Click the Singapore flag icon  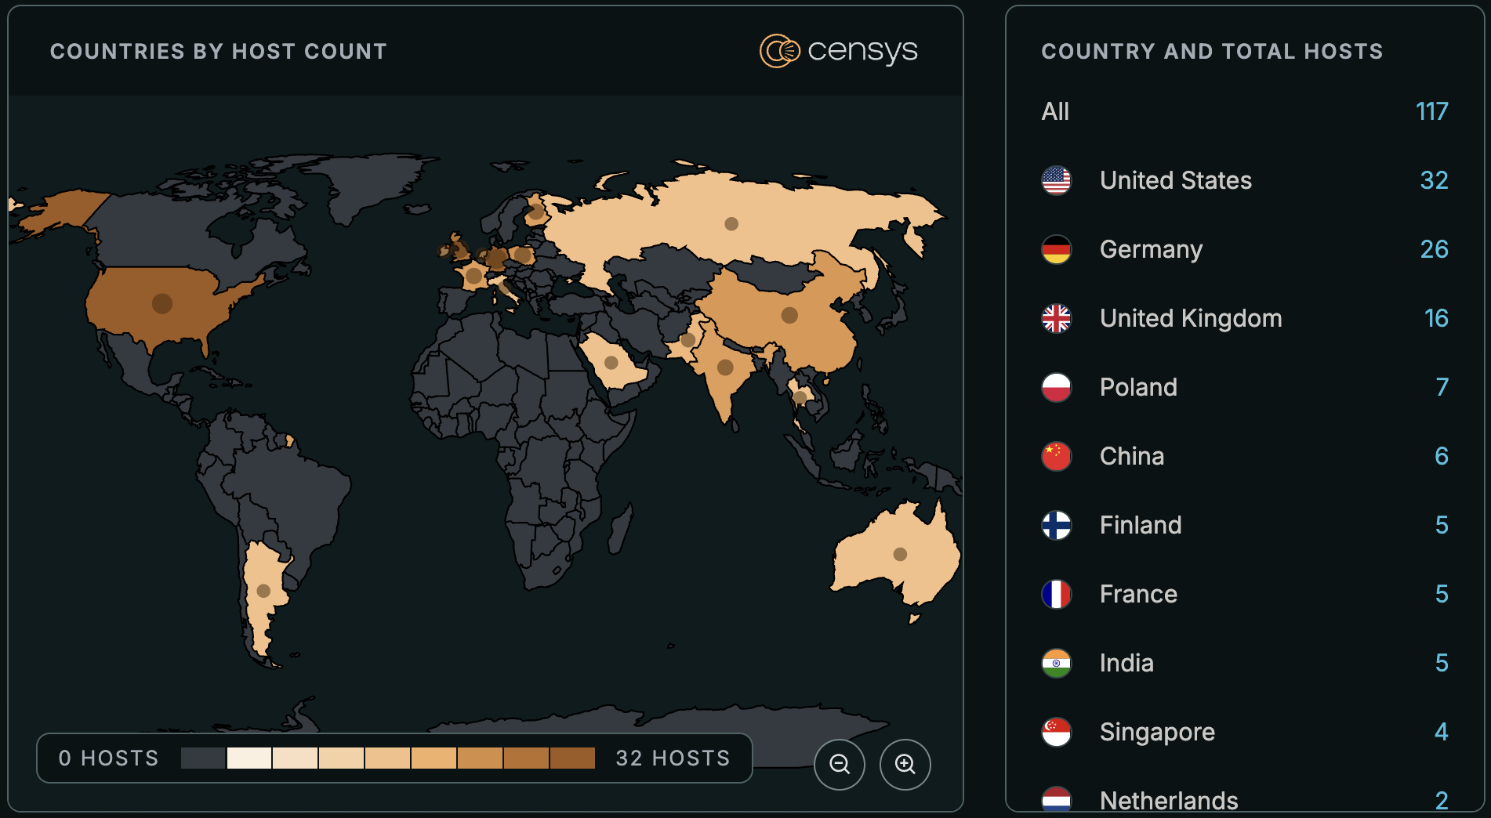pos(1057,732)
